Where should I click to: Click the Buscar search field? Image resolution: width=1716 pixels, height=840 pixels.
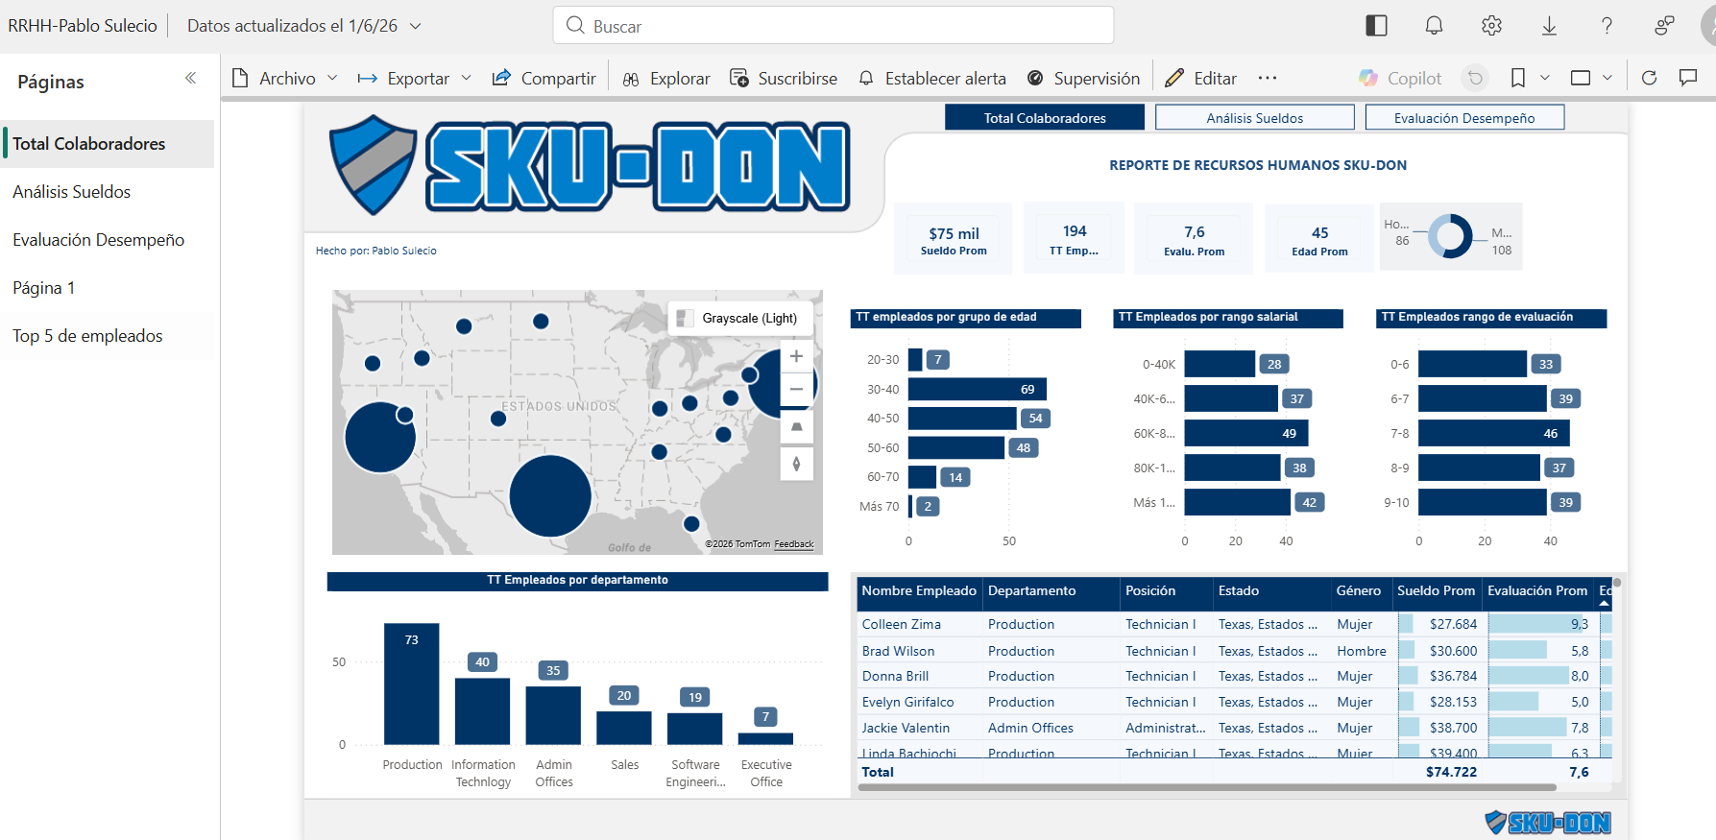click(x=834, y=26)
